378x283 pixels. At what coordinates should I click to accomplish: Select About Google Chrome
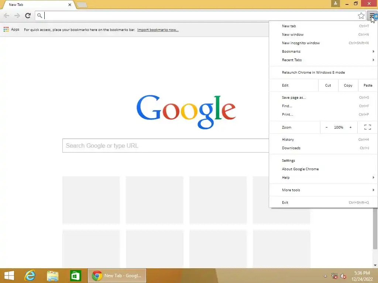pos(323,169)
